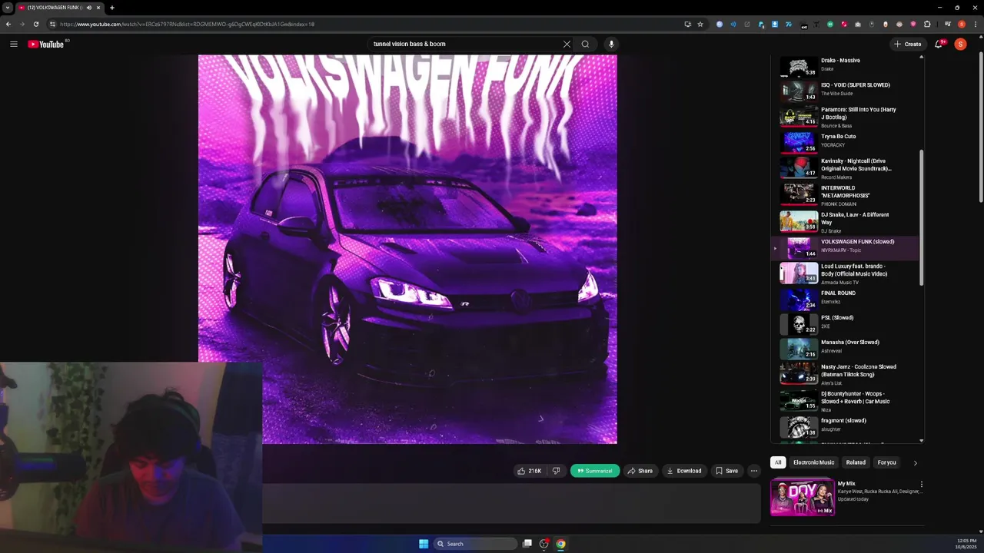
Task: Open the Chrome profile avatar
Action: click(x=961, y=24)
